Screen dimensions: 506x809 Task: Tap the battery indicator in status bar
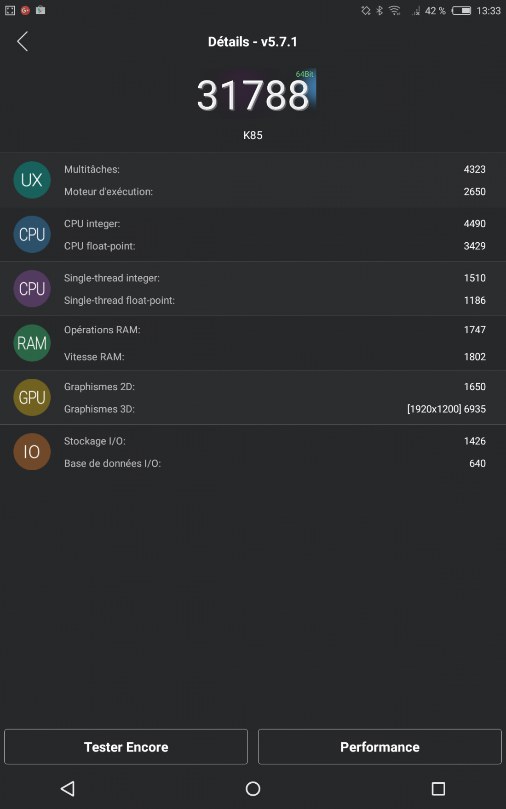[461, 11]
